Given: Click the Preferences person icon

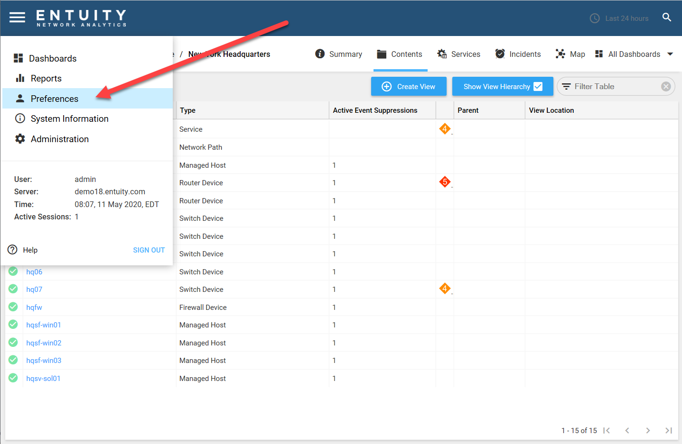Looking at the screenshot, I should pyautogui.click(x=20, y=99).
